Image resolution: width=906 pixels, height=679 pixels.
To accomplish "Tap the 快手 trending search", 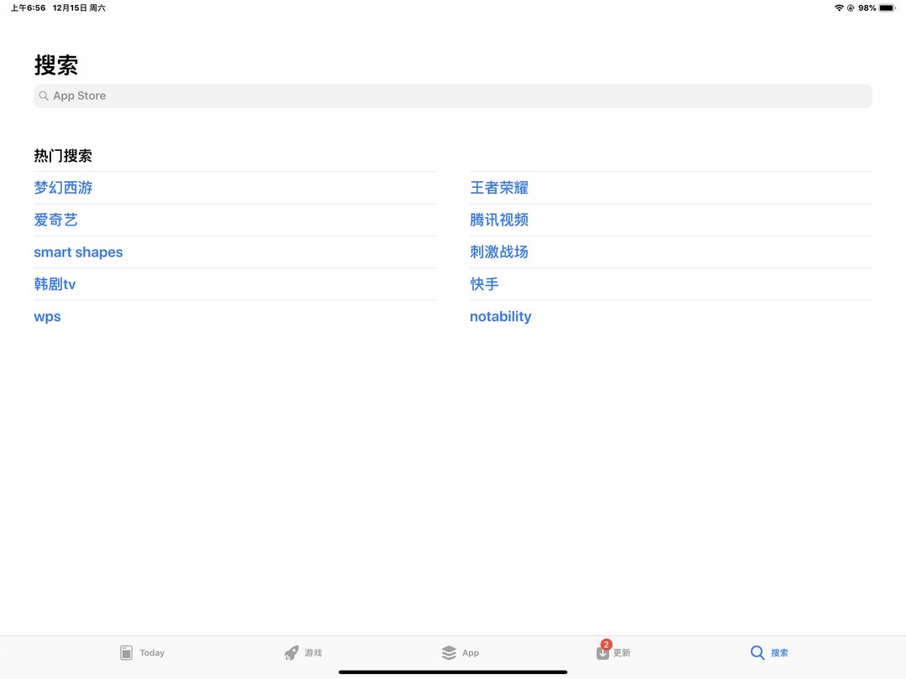I will coord(484,284).
